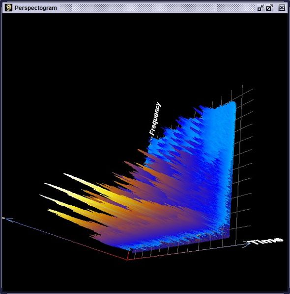Click the ear icon in the Perspectogram title bar

[8, 8]
